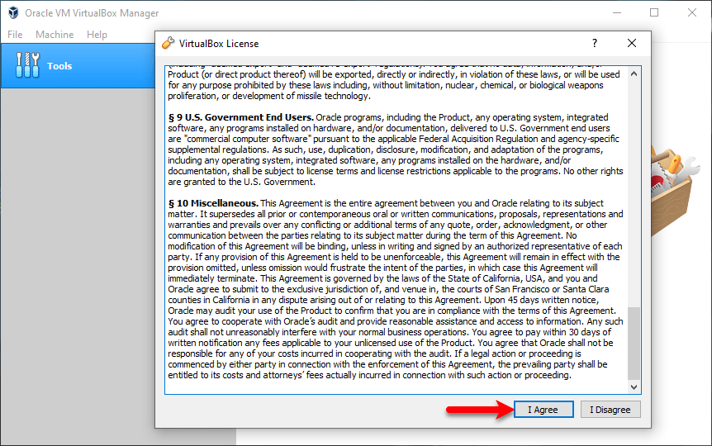Click the VirtualBox License dialog title icon
Viewport: 712px width, 446px height.
click(x=168, y=43)
